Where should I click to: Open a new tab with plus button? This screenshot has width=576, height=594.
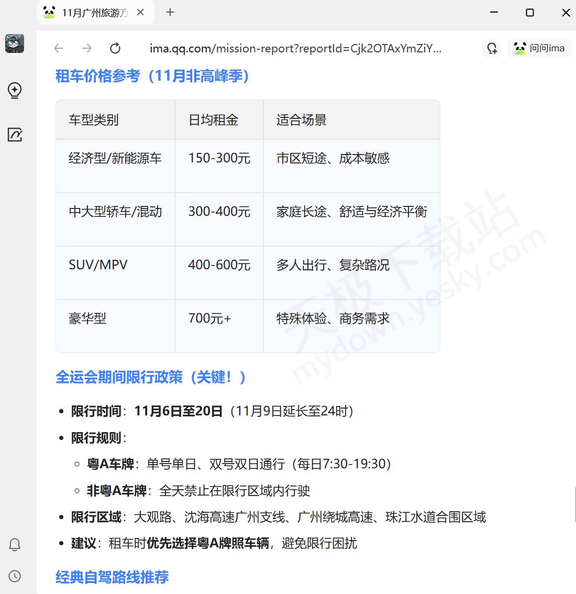point(170,13)
